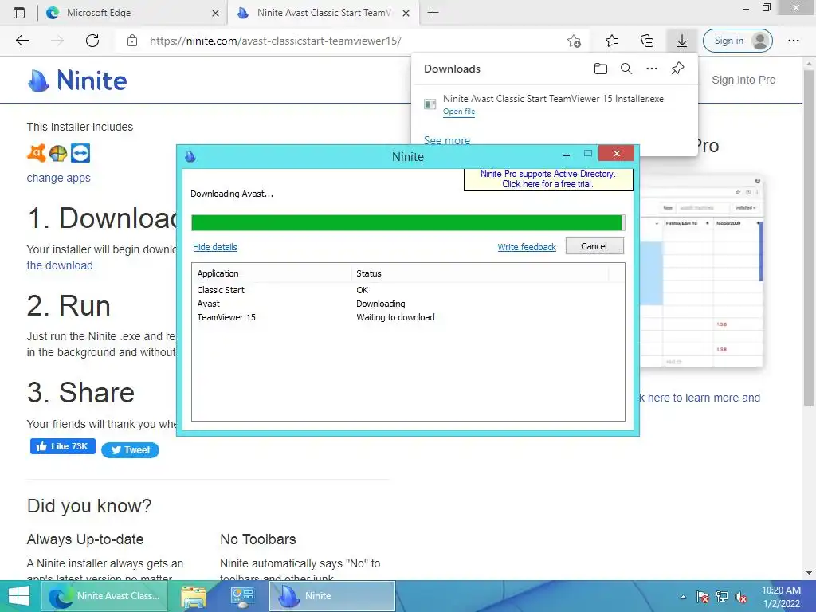Screen dimensions: 816x612
Task: Click the Classic Start shell icon
Action: point(58,153)
